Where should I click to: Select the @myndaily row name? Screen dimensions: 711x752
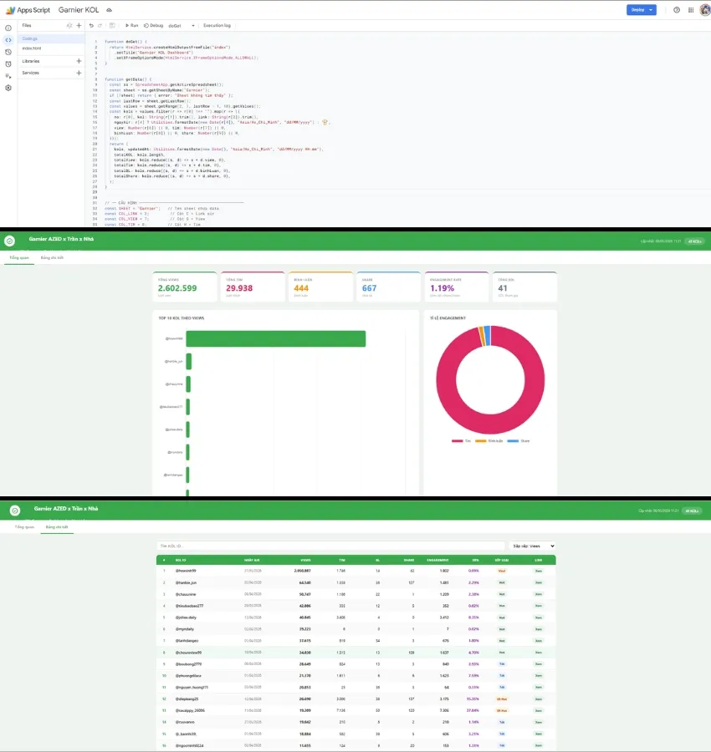pyautogui.click(x=185, y=629)
